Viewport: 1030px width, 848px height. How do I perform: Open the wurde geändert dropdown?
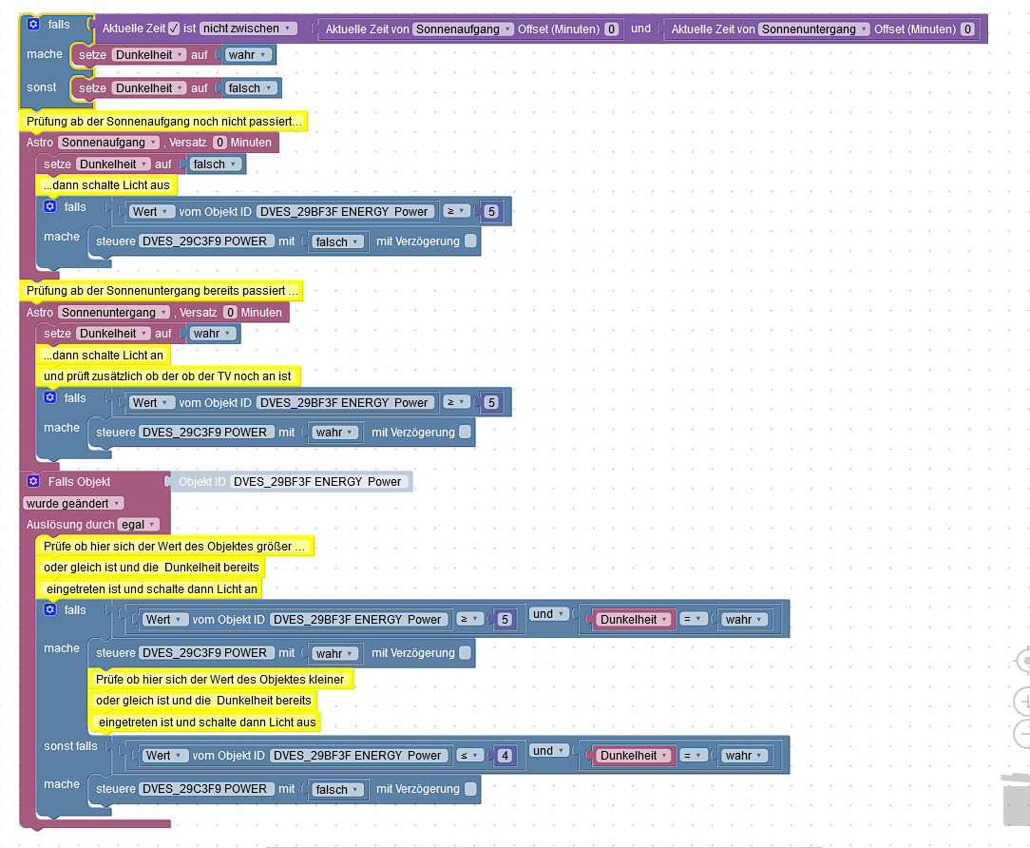[x=73, y=504]
